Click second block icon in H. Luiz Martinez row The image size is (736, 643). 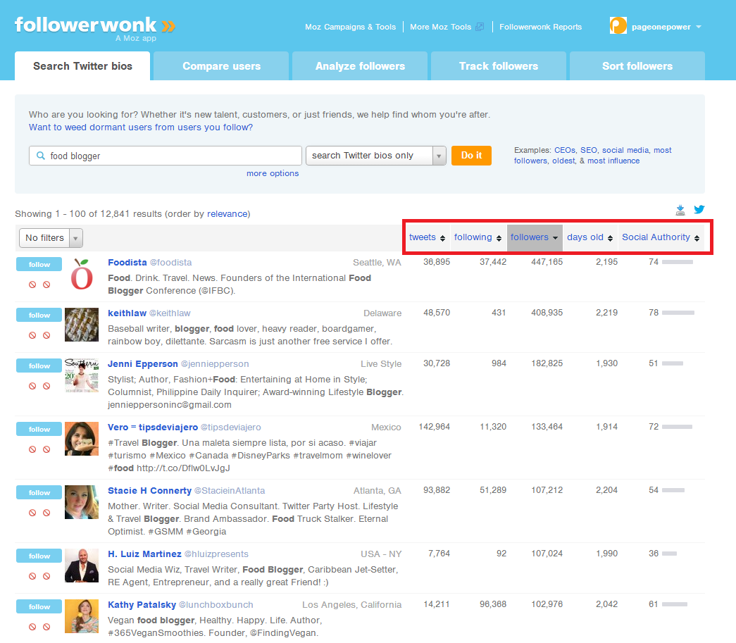[x=46, y=576]
